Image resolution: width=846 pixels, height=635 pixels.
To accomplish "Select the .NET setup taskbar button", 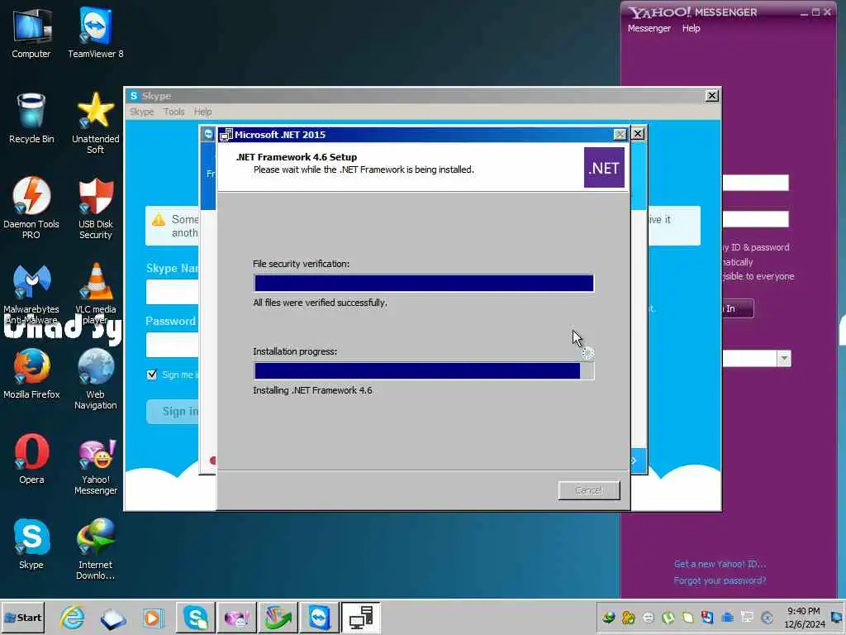I will click(x=360, y=618).
